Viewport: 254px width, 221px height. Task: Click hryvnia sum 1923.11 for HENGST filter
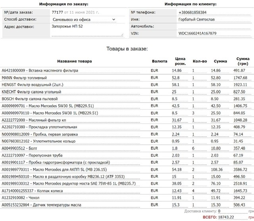(242, 85)
